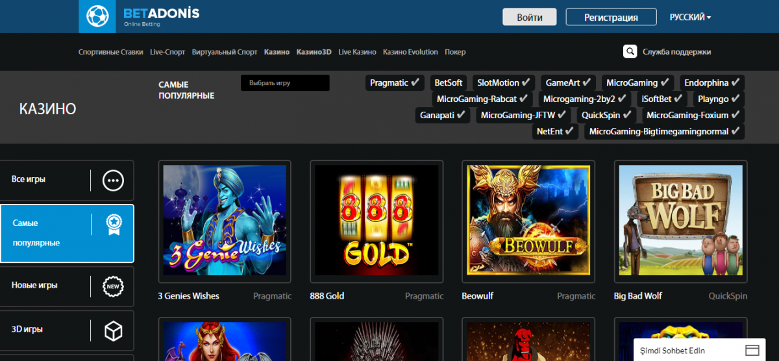779x361 pixels.
Task: Open the Live-Спорт section
Action: [167, 52]
